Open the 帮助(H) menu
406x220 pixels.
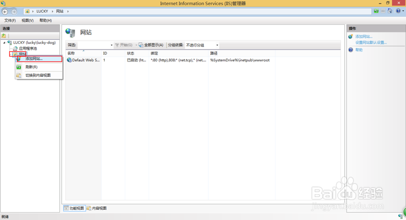point(45,20)
